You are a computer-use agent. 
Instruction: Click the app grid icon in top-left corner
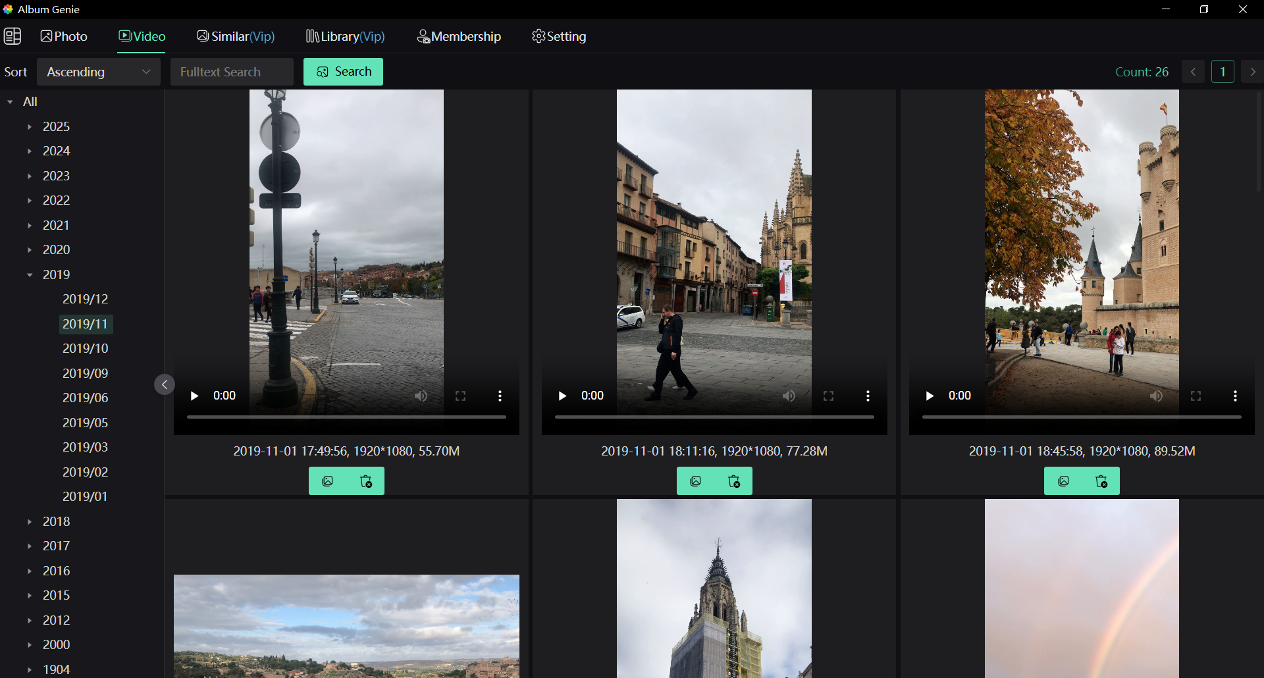point(13,36)
